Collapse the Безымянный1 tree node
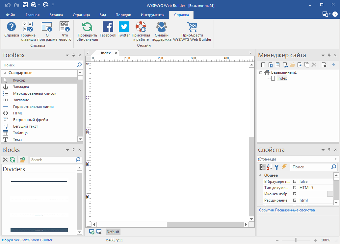The width and height of the screenshot is (340, 244). (261, 73)
